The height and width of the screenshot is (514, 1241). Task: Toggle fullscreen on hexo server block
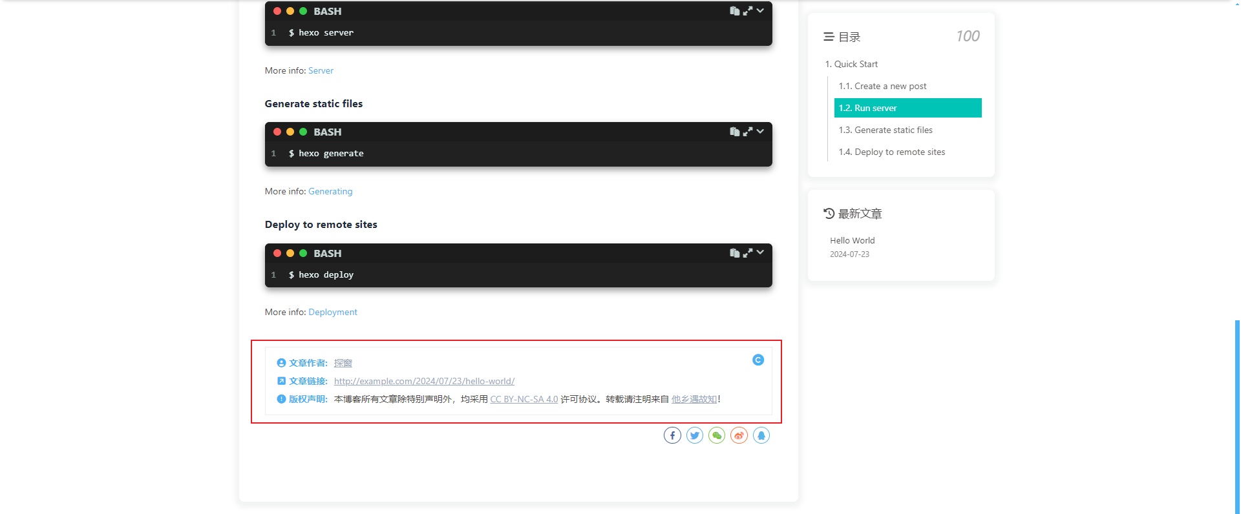(748, 11)
